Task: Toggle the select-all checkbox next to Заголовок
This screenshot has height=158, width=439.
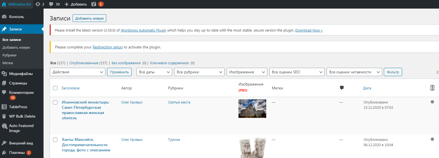Action: pos(55,88)
